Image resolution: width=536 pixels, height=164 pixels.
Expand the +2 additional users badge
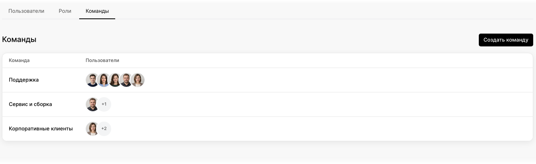(104, 129)
